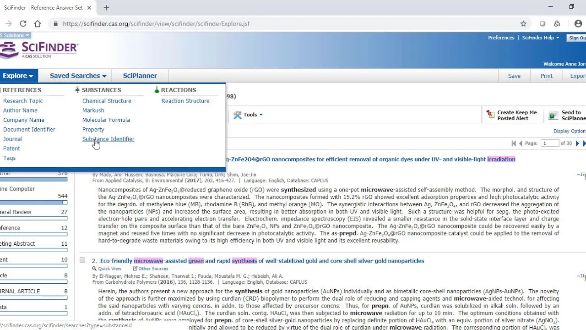This screenshot has height=330, width=586.
Task: Choose Molecular Formula search
Action: [x=106, y=120]
